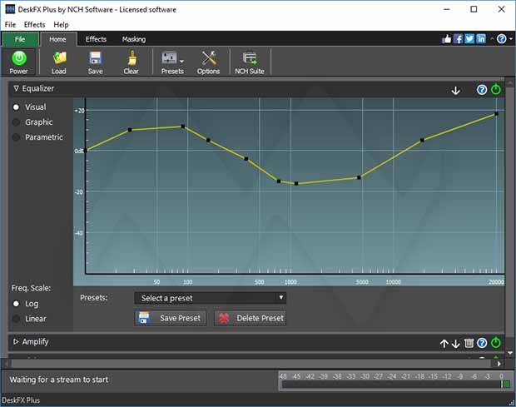
Task: Collapse ribbon with small caret arrow
Action: click(492, 39)
